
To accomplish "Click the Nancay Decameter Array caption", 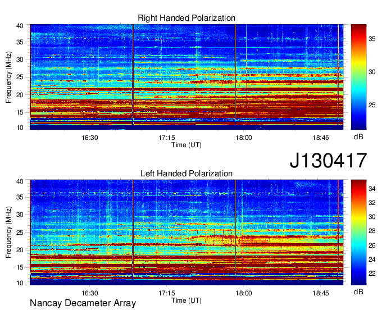I will [x=83, y=303].
